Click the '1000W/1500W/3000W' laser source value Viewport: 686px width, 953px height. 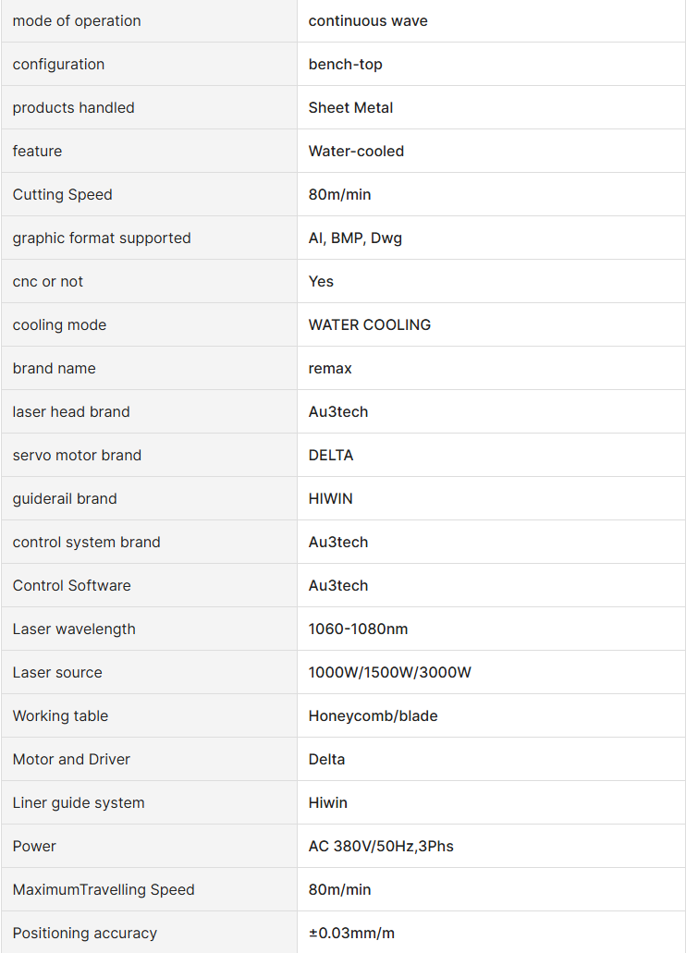tap(389, 672)
